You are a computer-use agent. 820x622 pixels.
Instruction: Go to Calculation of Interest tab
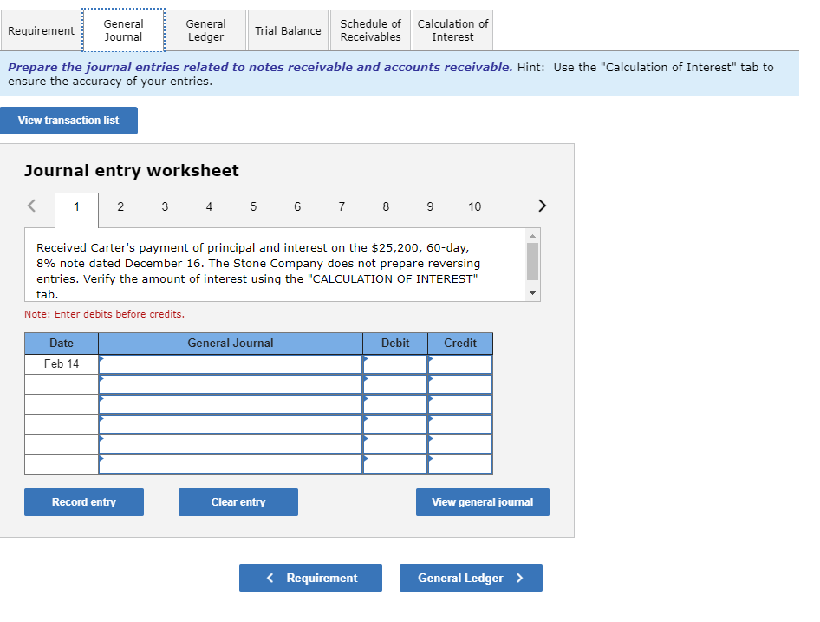point(452,30)
